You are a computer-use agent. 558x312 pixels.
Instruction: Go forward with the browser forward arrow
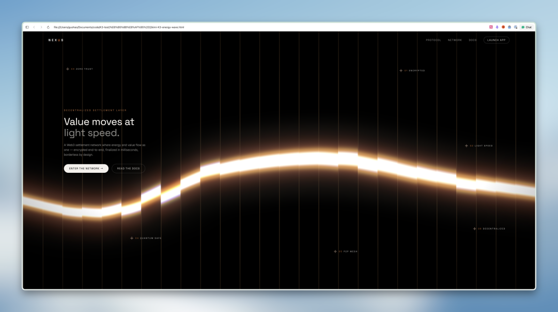pyautogui.click(x=41, y=27)
